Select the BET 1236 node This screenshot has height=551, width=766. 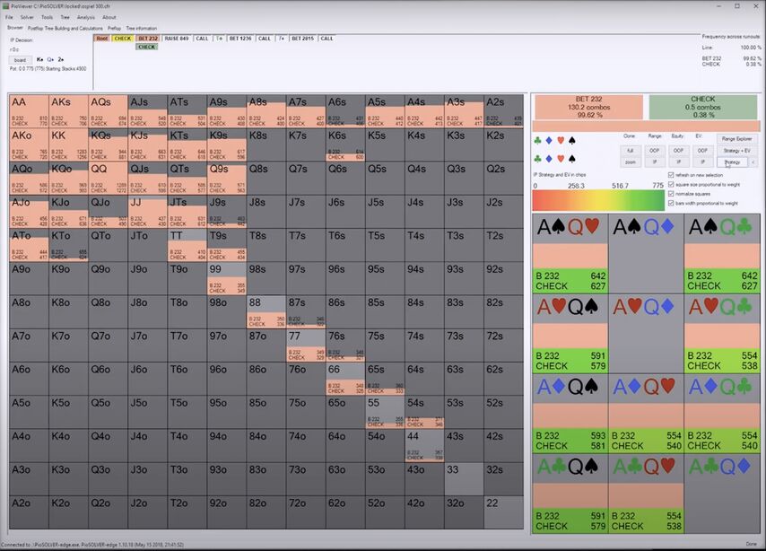[x=240, y=38]
